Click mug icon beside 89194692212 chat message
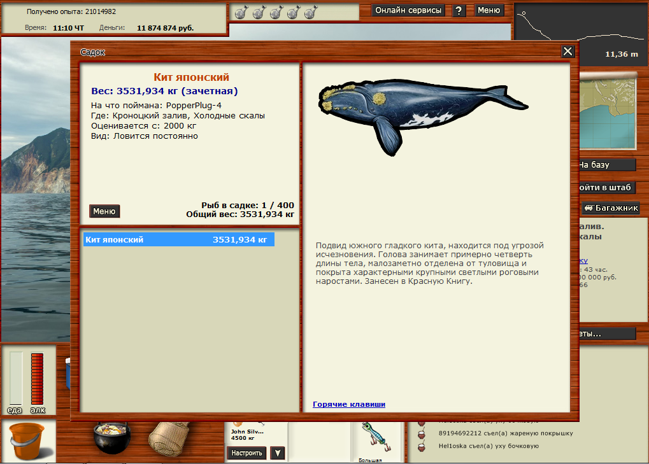Screen dimensions: 649x464 click(422, 434)
